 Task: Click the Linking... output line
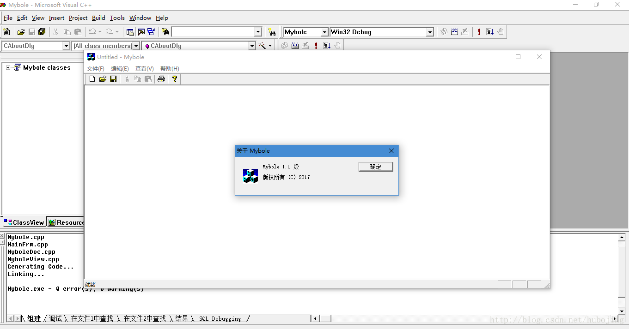pos(26,274)
